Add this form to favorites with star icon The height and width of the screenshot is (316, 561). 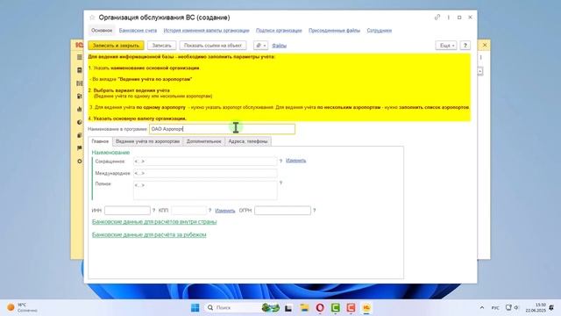click(92, 18)
